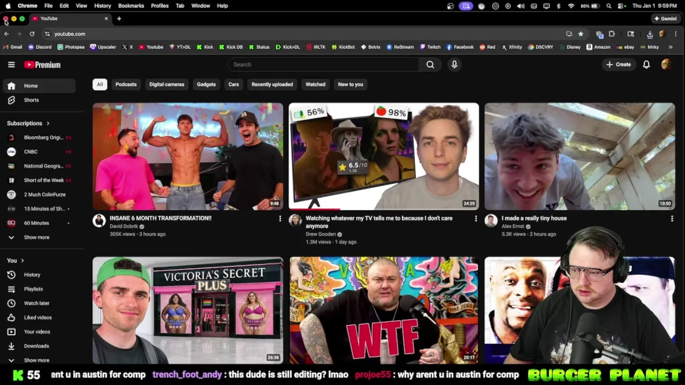Open David Dobrik channel avatar
The height and width of the screenshot is (385, 685).
[x=99, y=221]
